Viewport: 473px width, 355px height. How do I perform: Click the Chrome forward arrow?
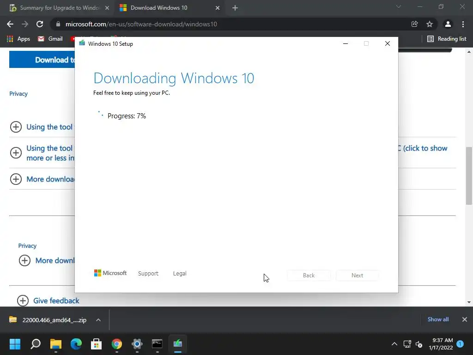[x=25, y=24]
